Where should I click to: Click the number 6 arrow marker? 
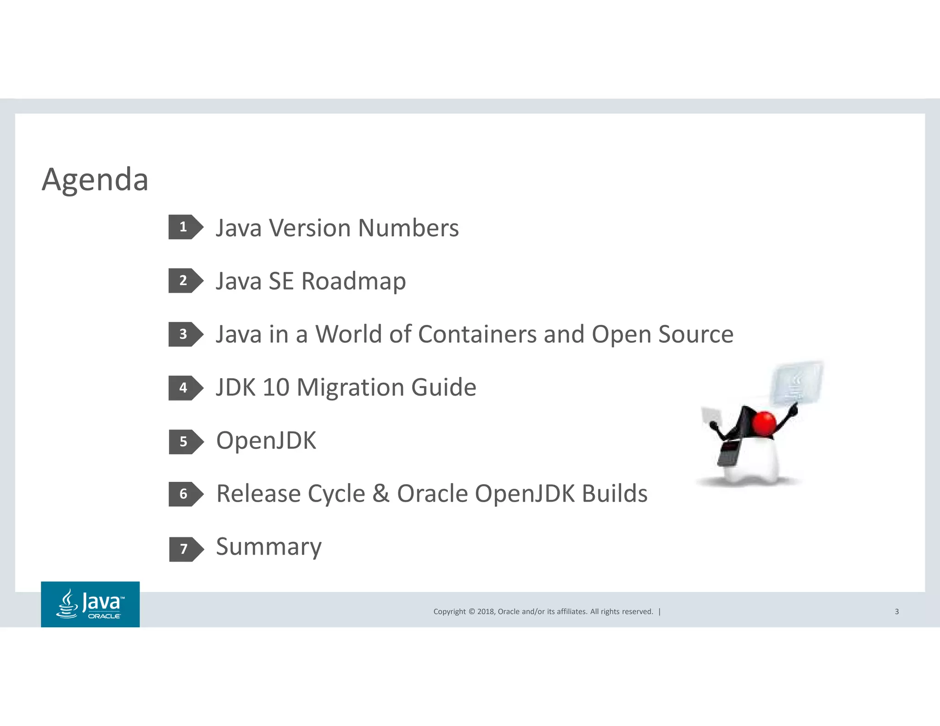(x=185, y=494)
